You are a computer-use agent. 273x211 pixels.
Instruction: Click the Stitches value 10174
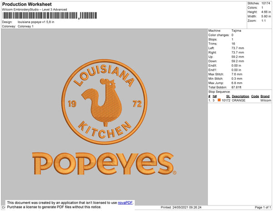pyautogui.click(x=266, y=3)
